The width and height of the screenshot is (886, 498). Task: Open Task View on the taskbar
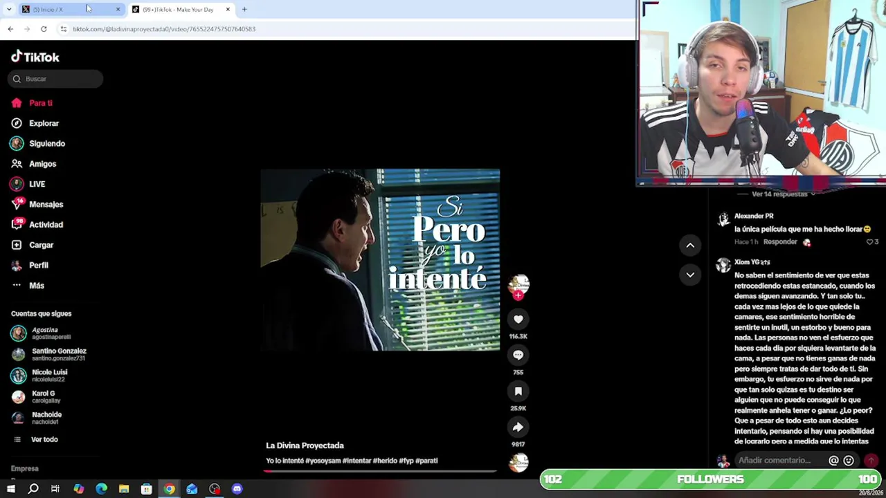click(x=55, y=489)
